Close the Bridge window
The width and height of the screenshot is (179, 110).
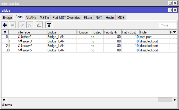click(x=175, y=10)
